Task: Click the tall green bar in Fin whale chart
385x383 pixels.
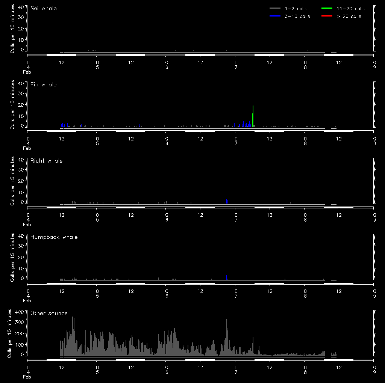Action: pyautogui.click(x=253, y=117)
